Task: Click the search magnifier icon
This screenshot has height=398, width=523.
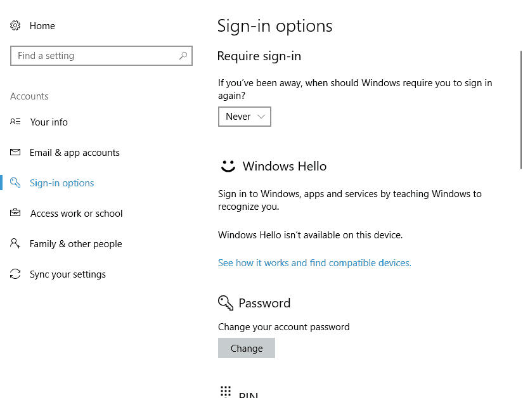Action: (183, 56)
